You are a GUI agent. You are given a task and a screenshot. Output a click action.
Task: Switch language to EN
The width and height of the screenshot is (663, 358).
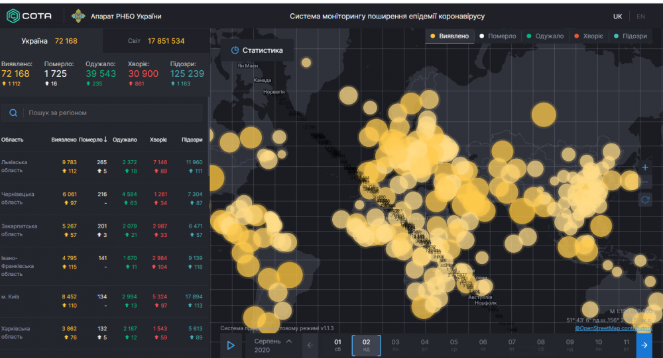coord(640,17)
